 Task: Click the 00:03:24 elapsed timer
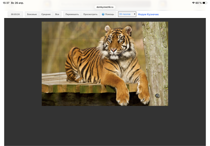tap(15, 14)
